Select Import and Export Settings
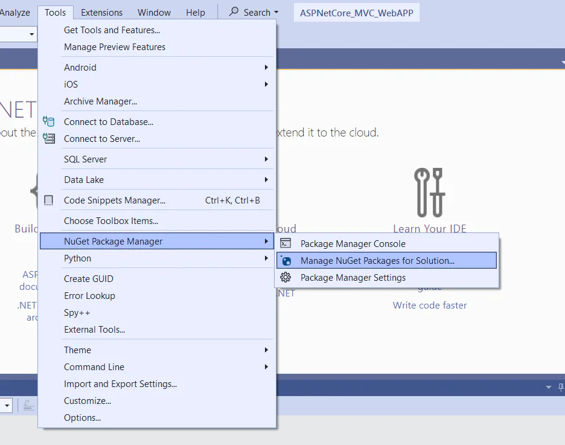Image resolution: width=565 pixels, height=445 pixels. 157,384
